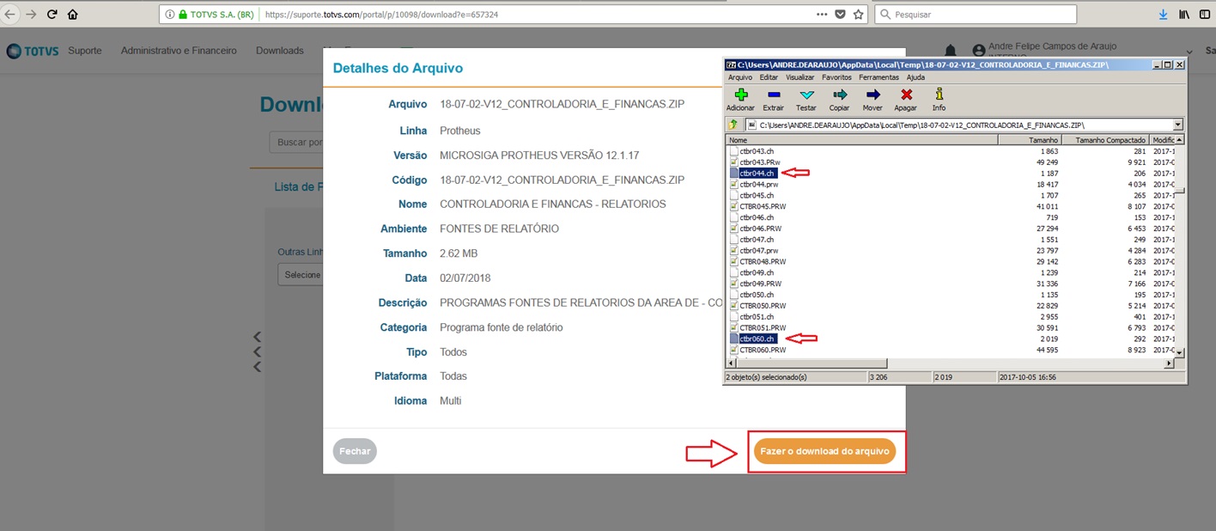Open browser downloads arrow icon
This screenshot has height=531, width=1216.
coord(1164,15)
